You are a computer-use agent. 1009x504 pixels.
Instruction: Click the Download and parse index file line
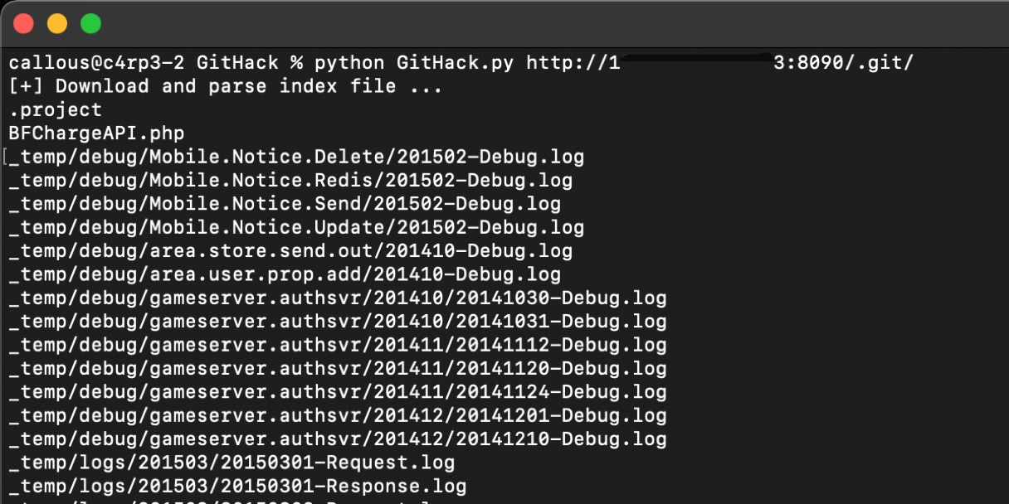226,86
